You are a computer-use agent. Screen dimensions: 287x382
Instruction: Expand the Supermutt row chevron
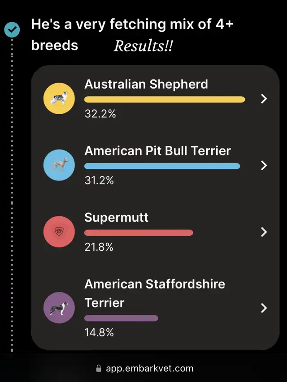click(x=264, y=232)
